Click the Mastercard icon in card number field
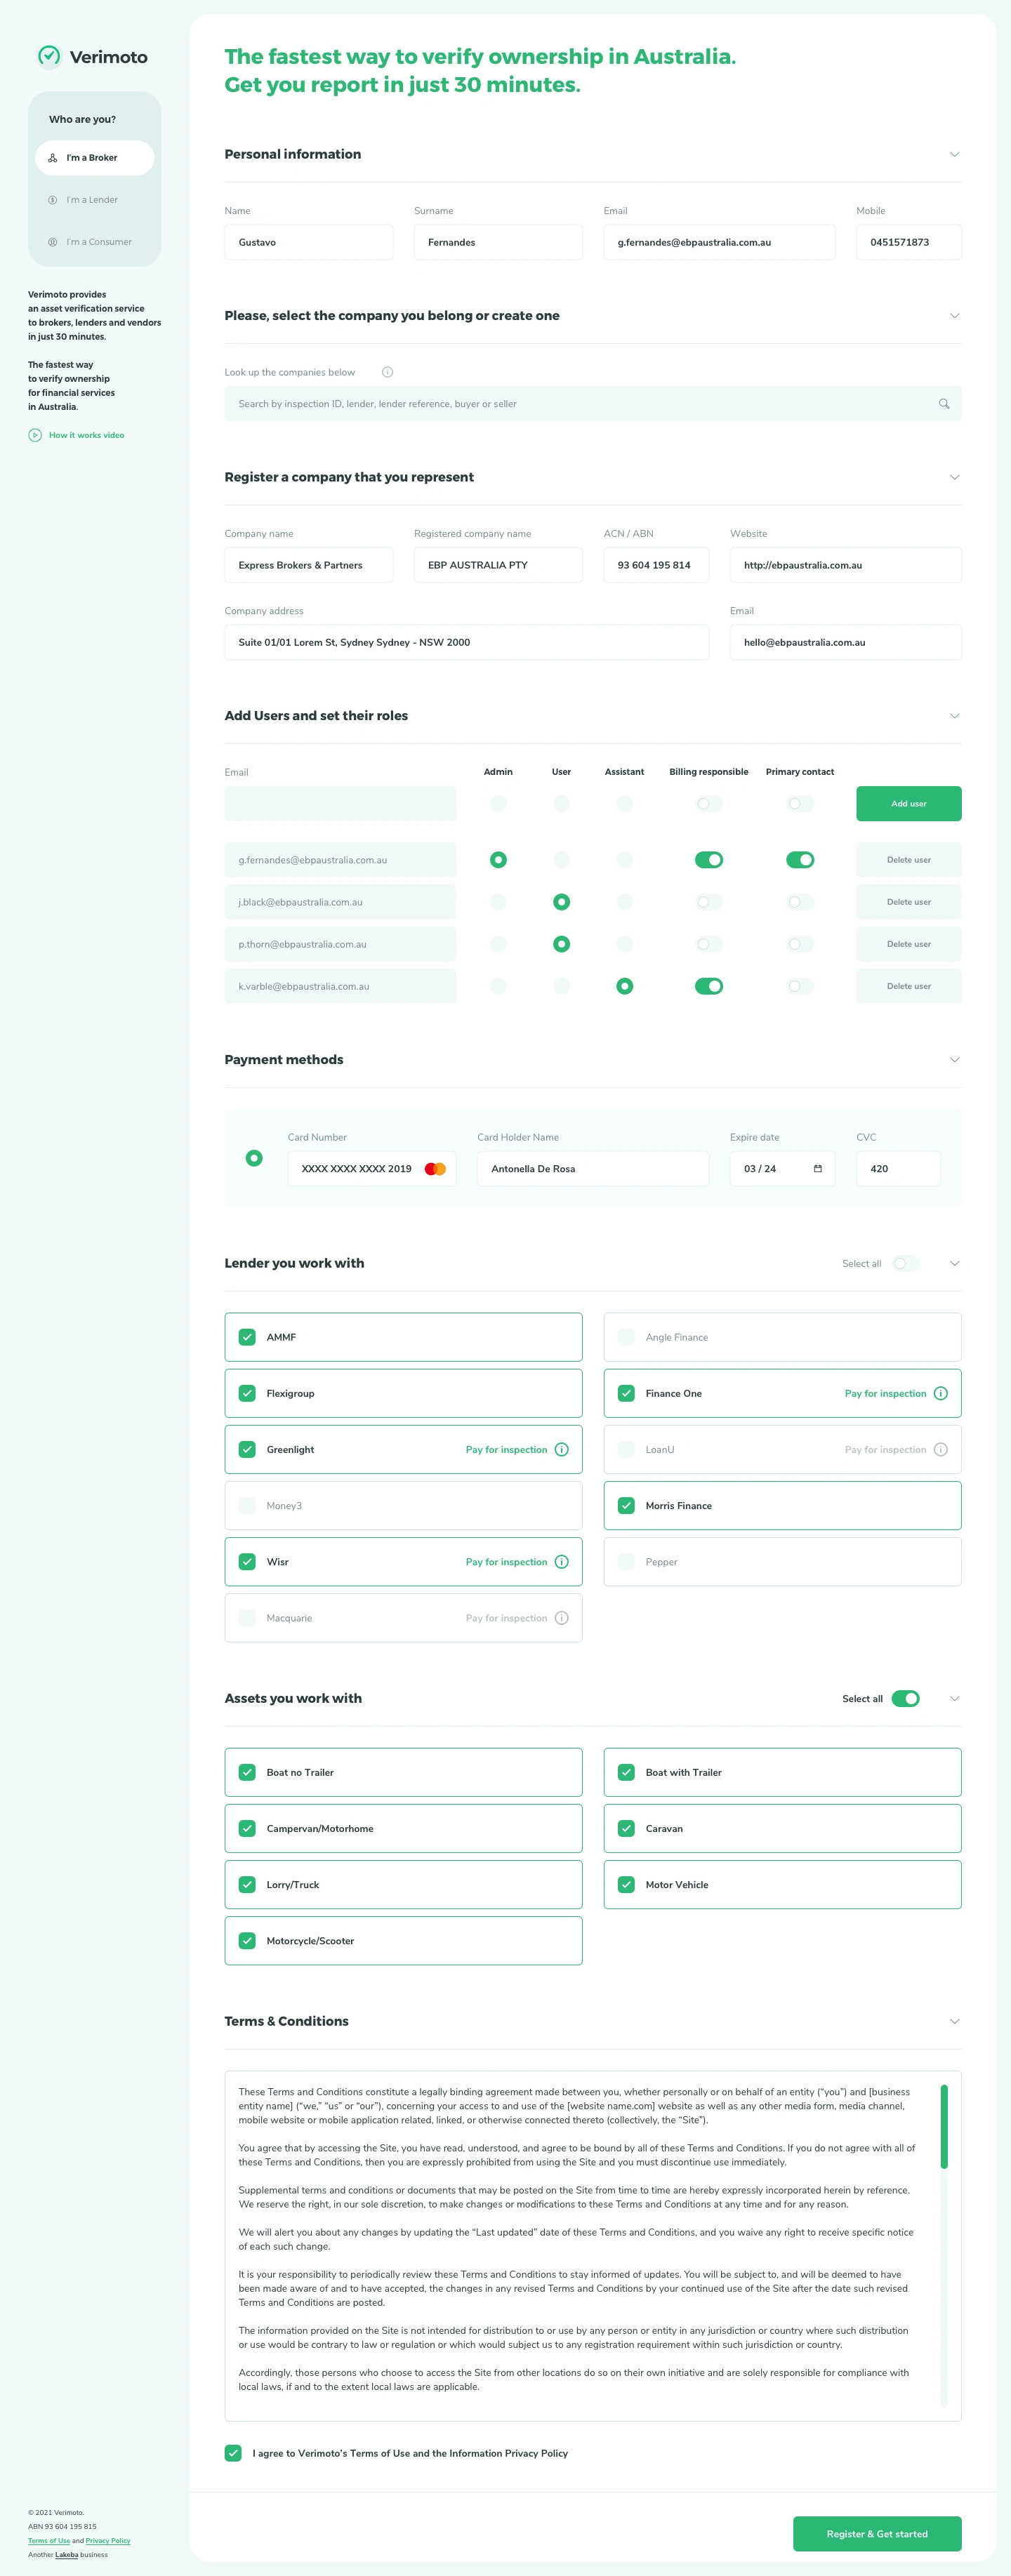The height and width of the screenshot is (2576, 1011). (x=435, y=1169)
